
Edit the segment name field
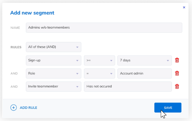click(x=104, y=28)
